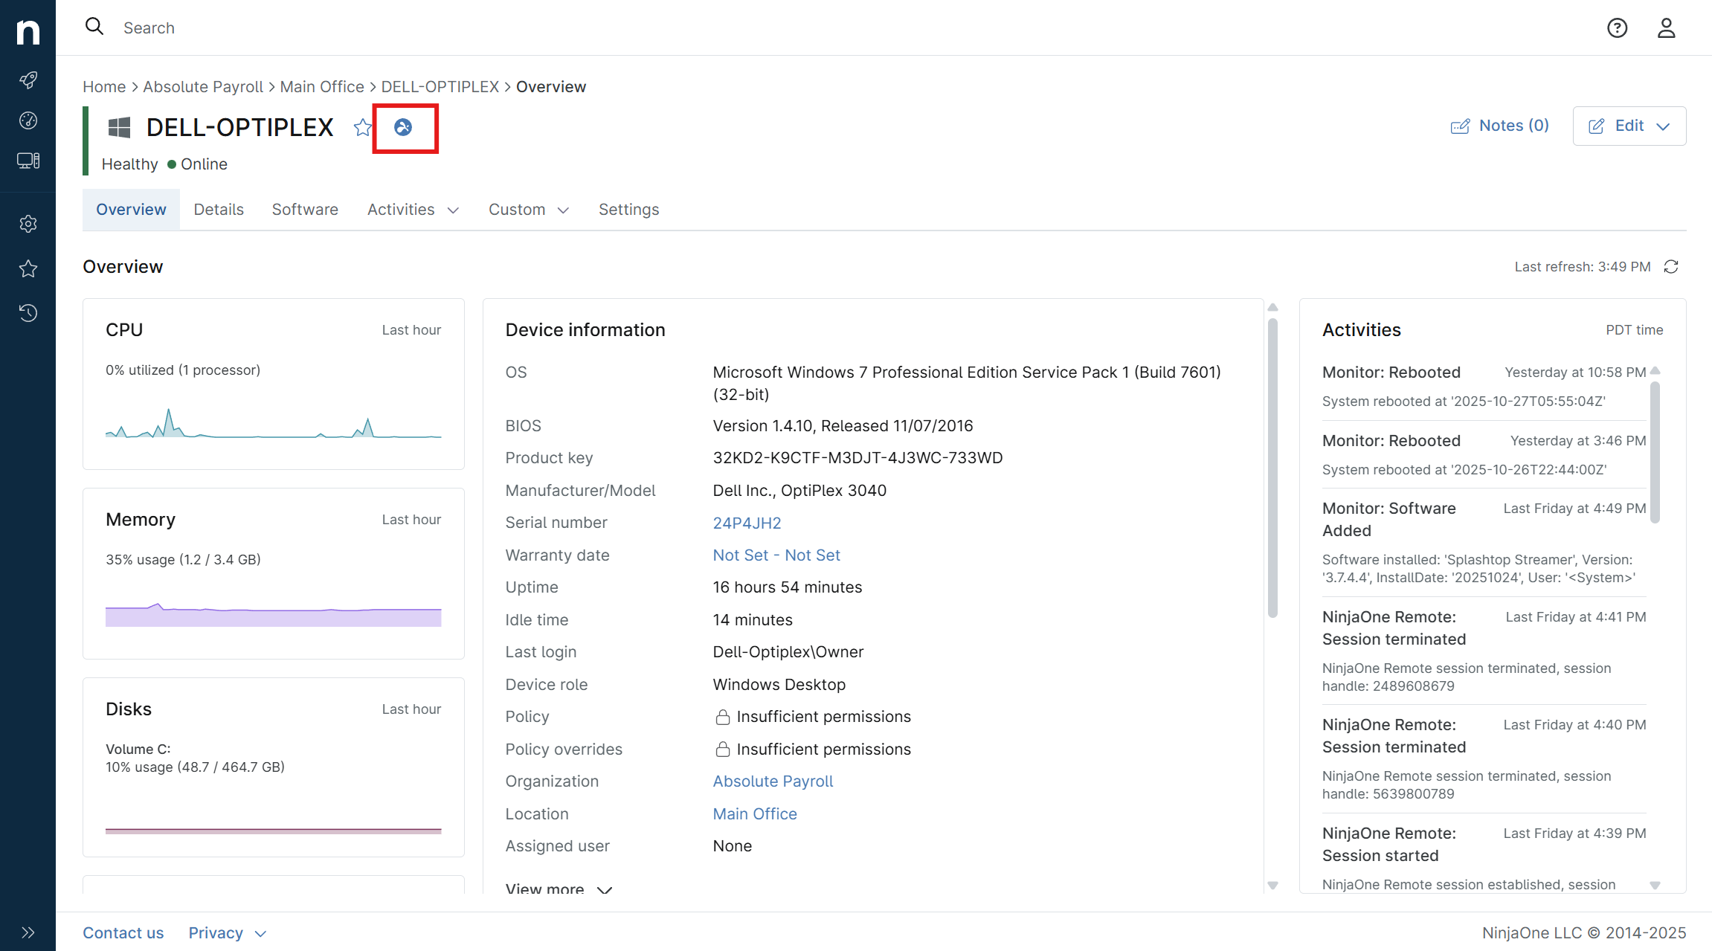Open the Dashboard gauge icon in sidebar
Viewport: 1712px width, 951px height.
point(28,120)
